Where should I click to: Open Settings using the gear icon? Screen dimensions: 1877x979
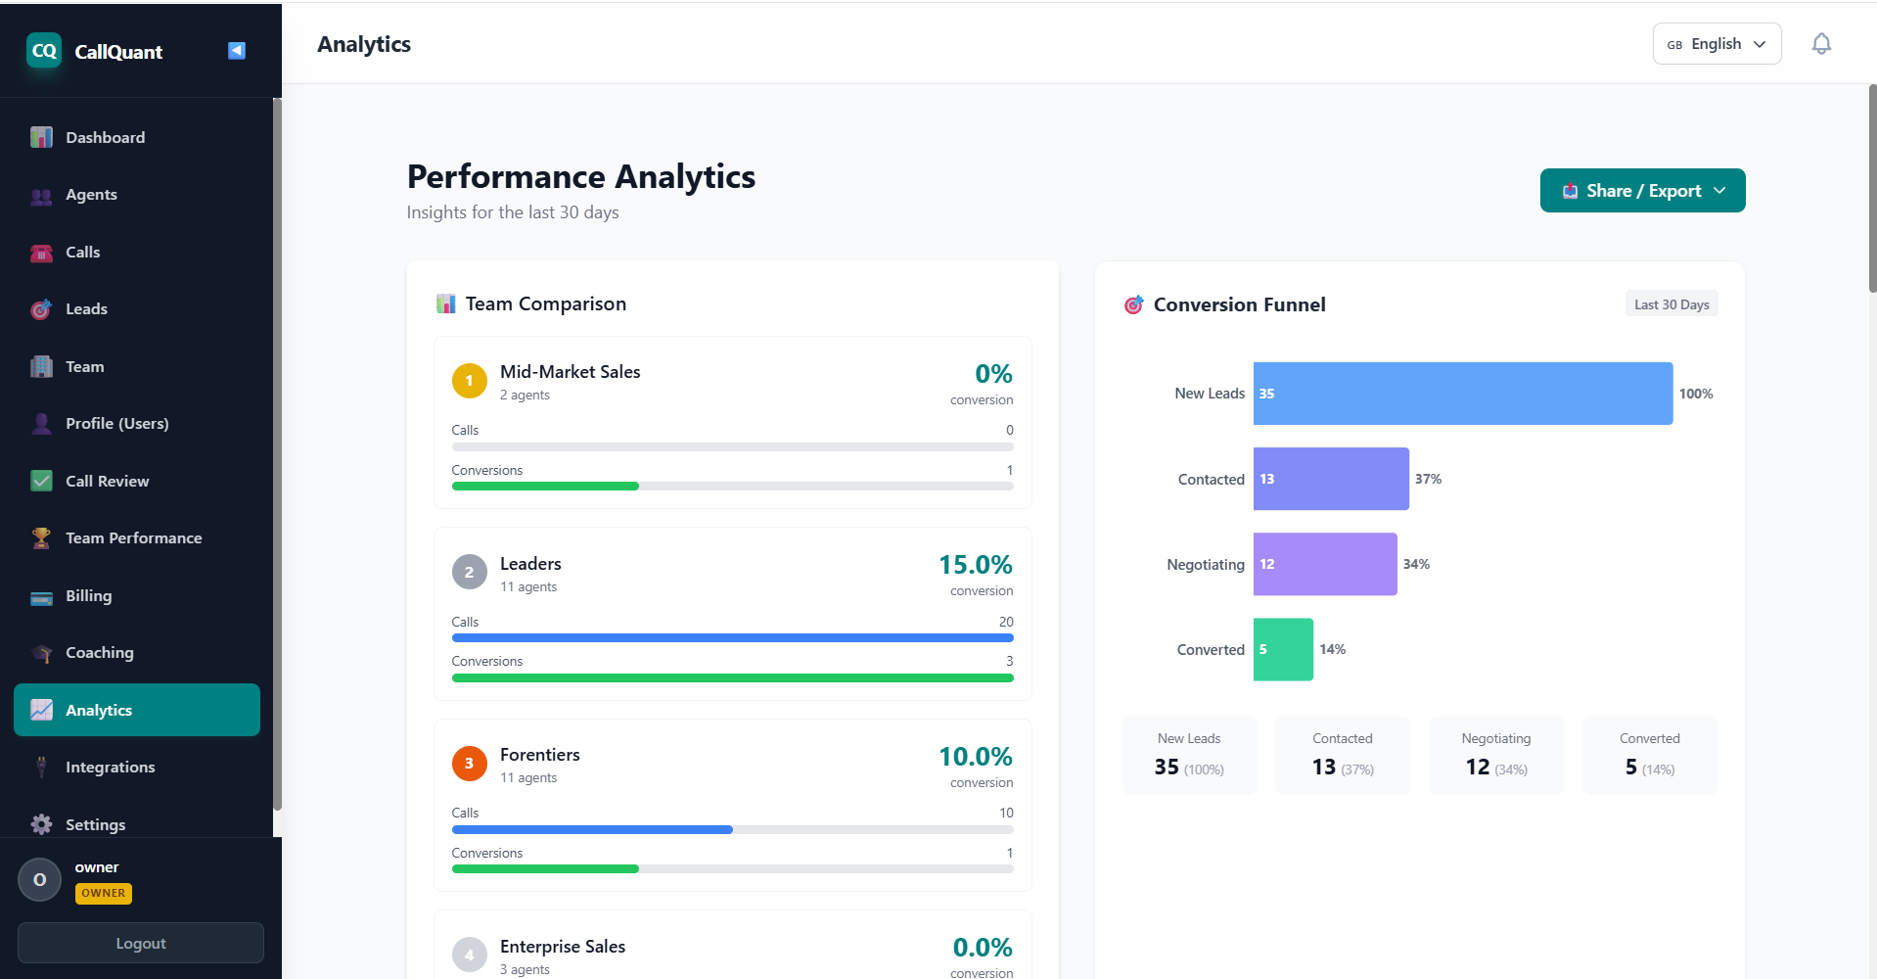coord(41,824)
